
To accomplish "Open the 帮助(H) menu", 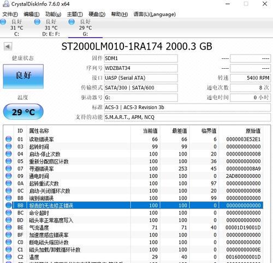I will pyautogui.click(x=120, y=14).
